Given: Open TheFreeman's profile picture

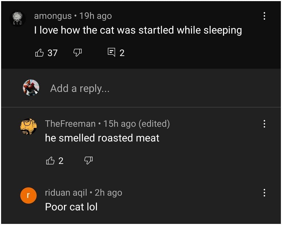Looking at the screenshot, I should [x=28, y=126].
